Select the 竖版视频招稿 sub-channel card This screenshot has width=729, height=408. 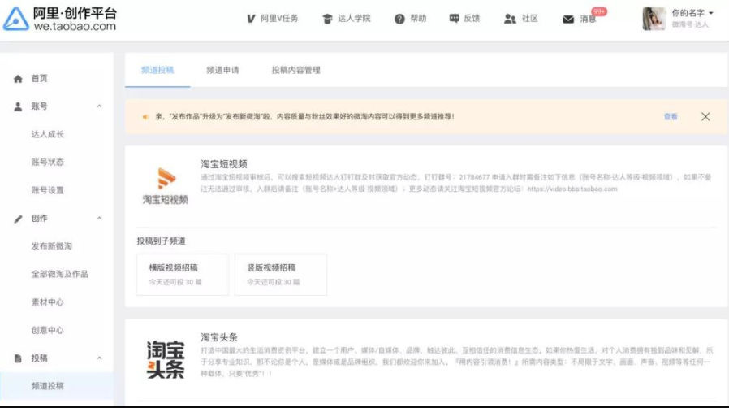(x=281, y=275)
